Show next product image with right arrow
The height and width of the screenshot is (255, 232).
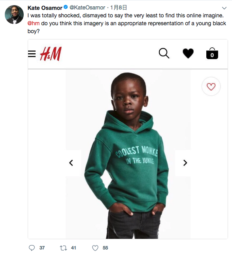coord(185,163)
